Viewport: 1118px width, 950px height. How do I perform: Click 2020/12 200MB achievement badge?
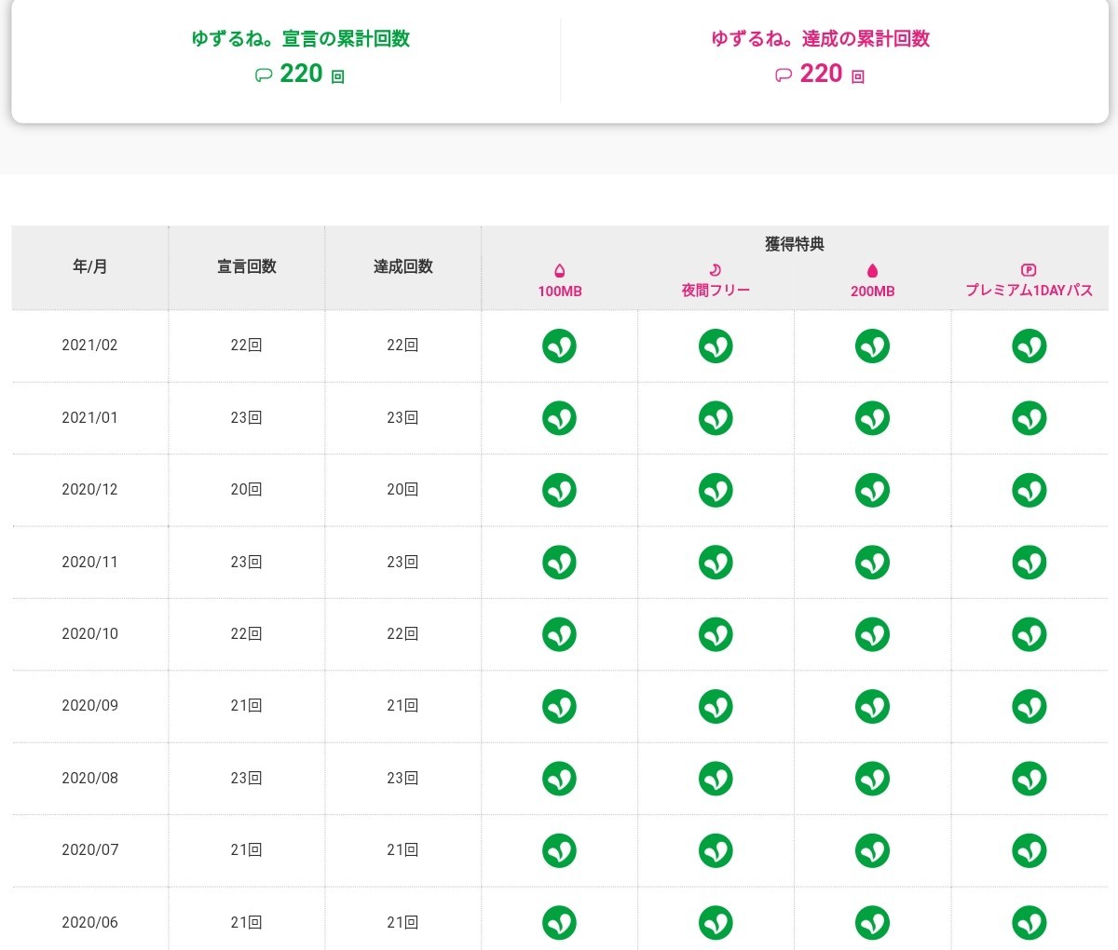tap(872, 490)
